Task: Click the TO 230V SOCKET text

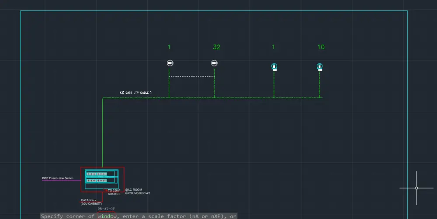Action: (114, 192)
